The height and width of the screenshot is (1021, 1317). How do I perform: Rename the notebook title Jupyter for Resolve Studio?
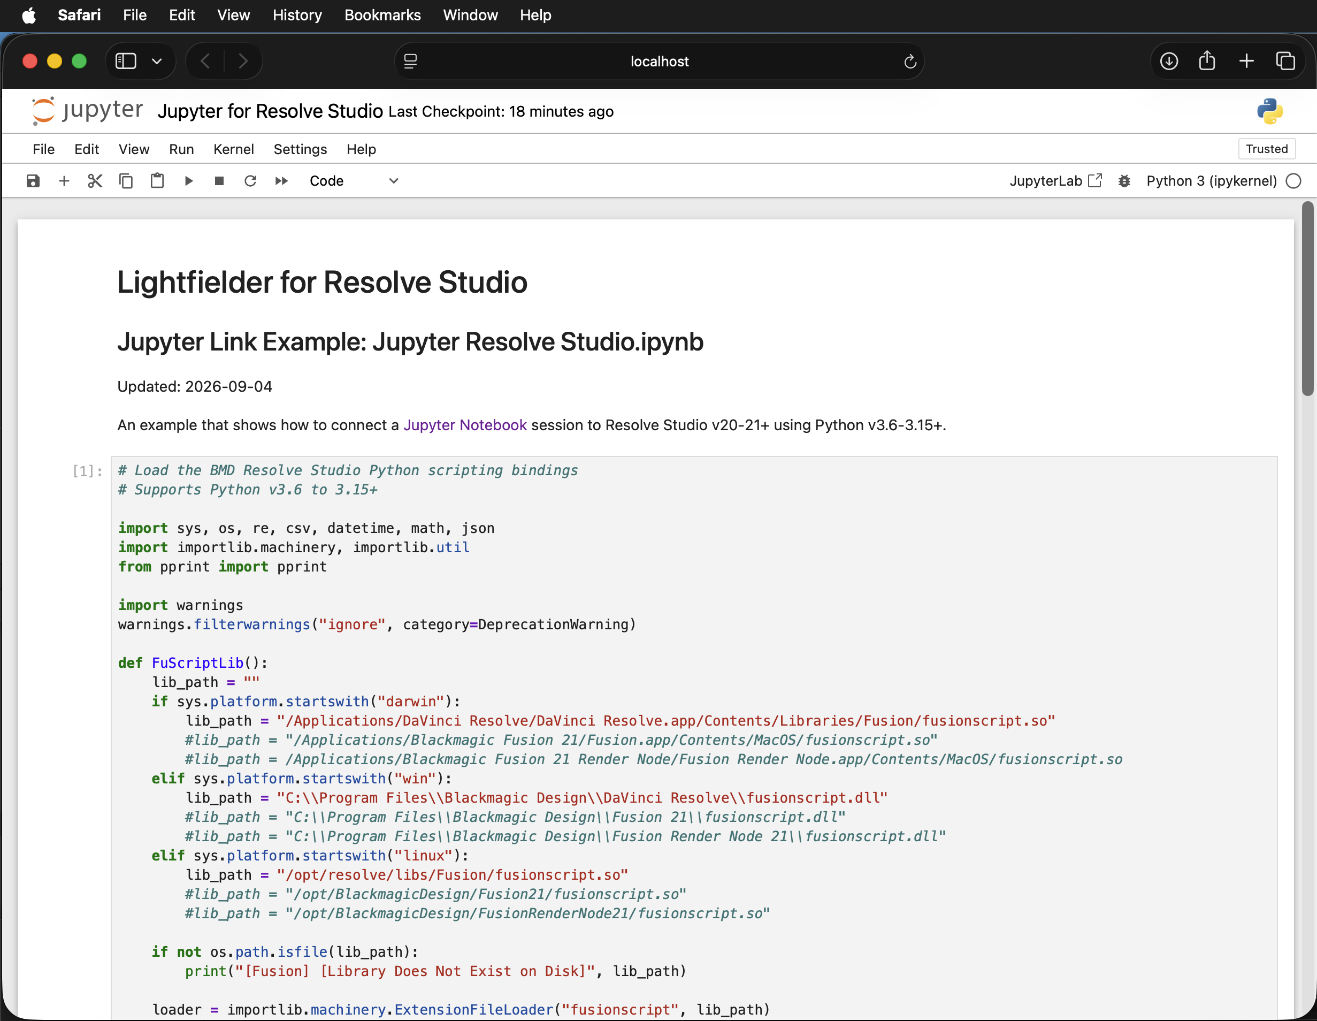pos(270,111)
